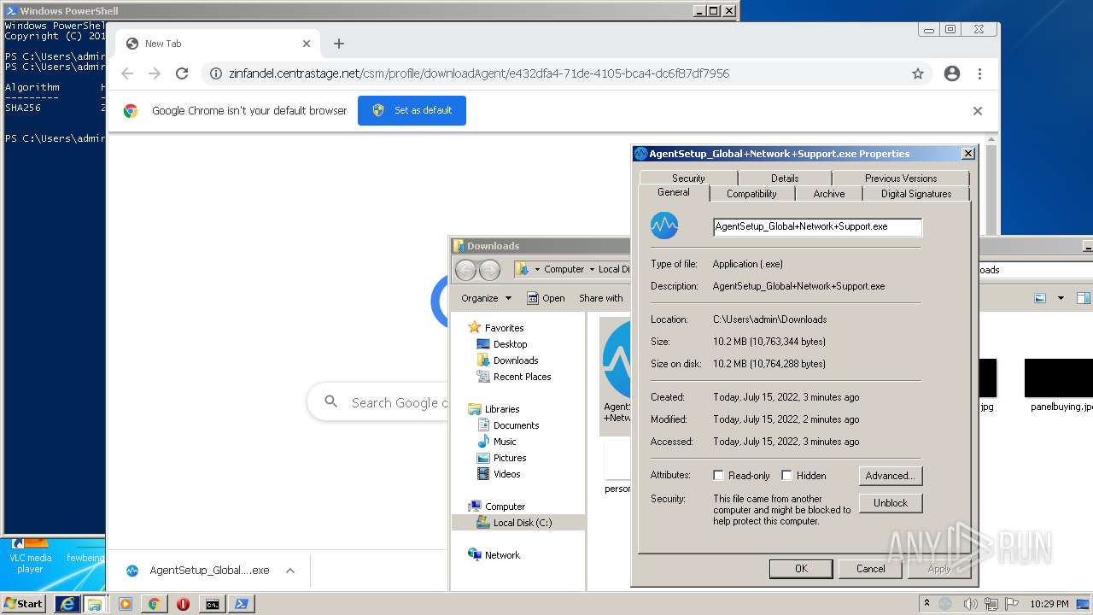This screenshot has height=615, width=1093.
Task: Go back in Chrome
Action: coord(127,73)
